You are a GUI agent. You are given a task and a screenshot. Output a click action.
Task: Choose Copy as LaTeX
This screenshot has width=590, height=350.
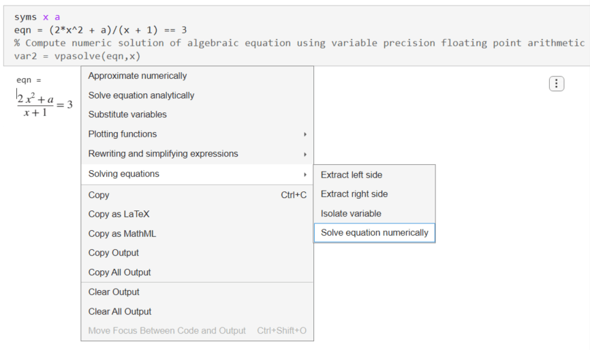[119, 214]
